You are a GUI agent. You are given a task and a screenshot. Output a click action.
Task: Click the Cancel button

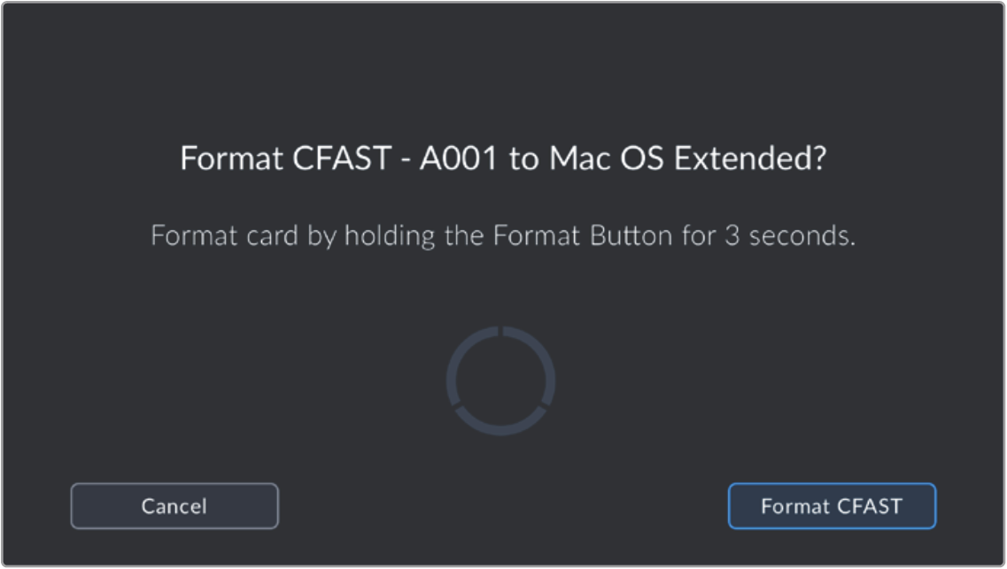(x=174, y=506)
